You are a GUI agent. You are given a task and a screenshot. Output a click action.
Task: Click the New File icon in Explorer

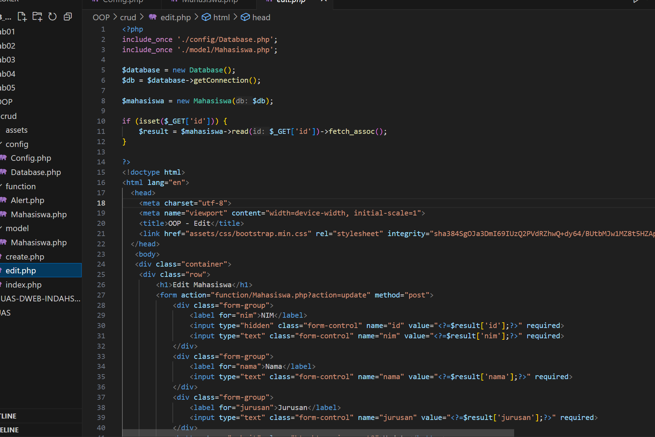[x=22, y=17]
